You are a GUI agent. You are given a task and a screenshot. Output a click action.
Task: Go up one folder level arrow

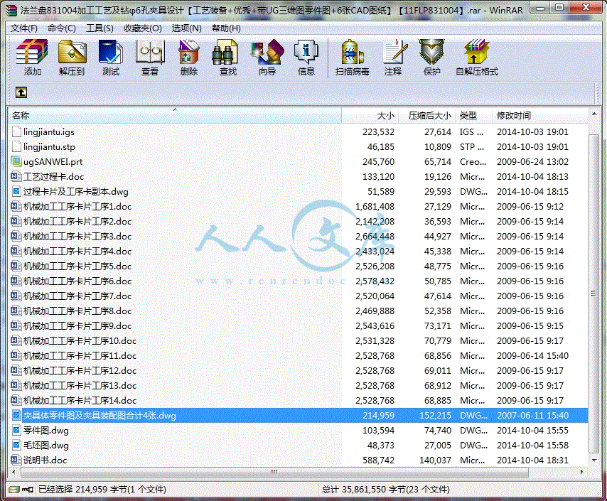(21, 92)
